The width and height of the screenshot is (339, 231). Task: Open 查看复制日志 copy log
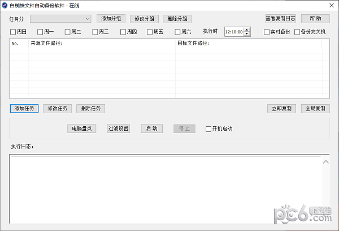[x=280, y=19]
